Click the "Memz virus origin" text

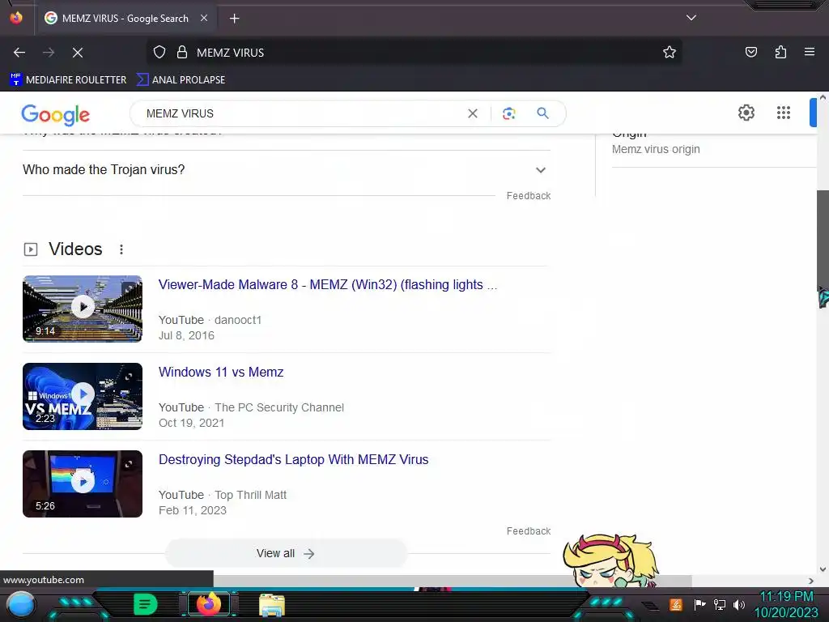656,150
